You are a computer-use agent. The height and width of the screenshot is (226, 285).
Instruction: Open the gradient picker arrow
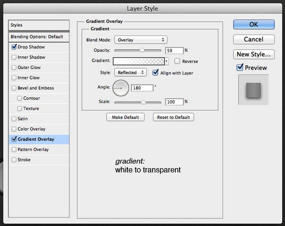coord(167,61)
